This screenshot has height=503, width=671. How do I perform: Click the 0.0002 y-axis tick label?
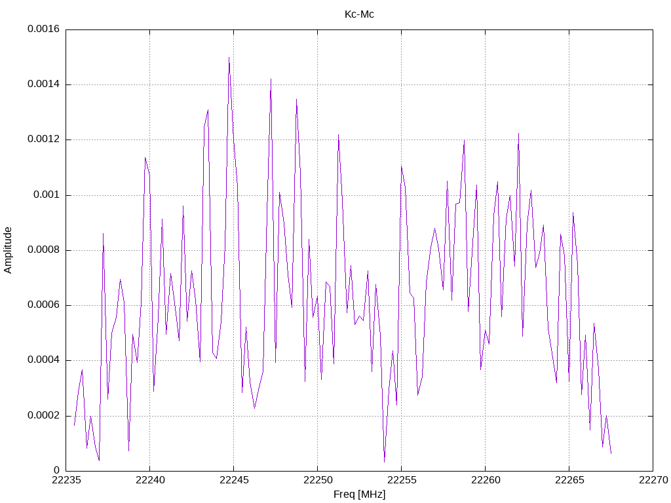coord(43,415)
